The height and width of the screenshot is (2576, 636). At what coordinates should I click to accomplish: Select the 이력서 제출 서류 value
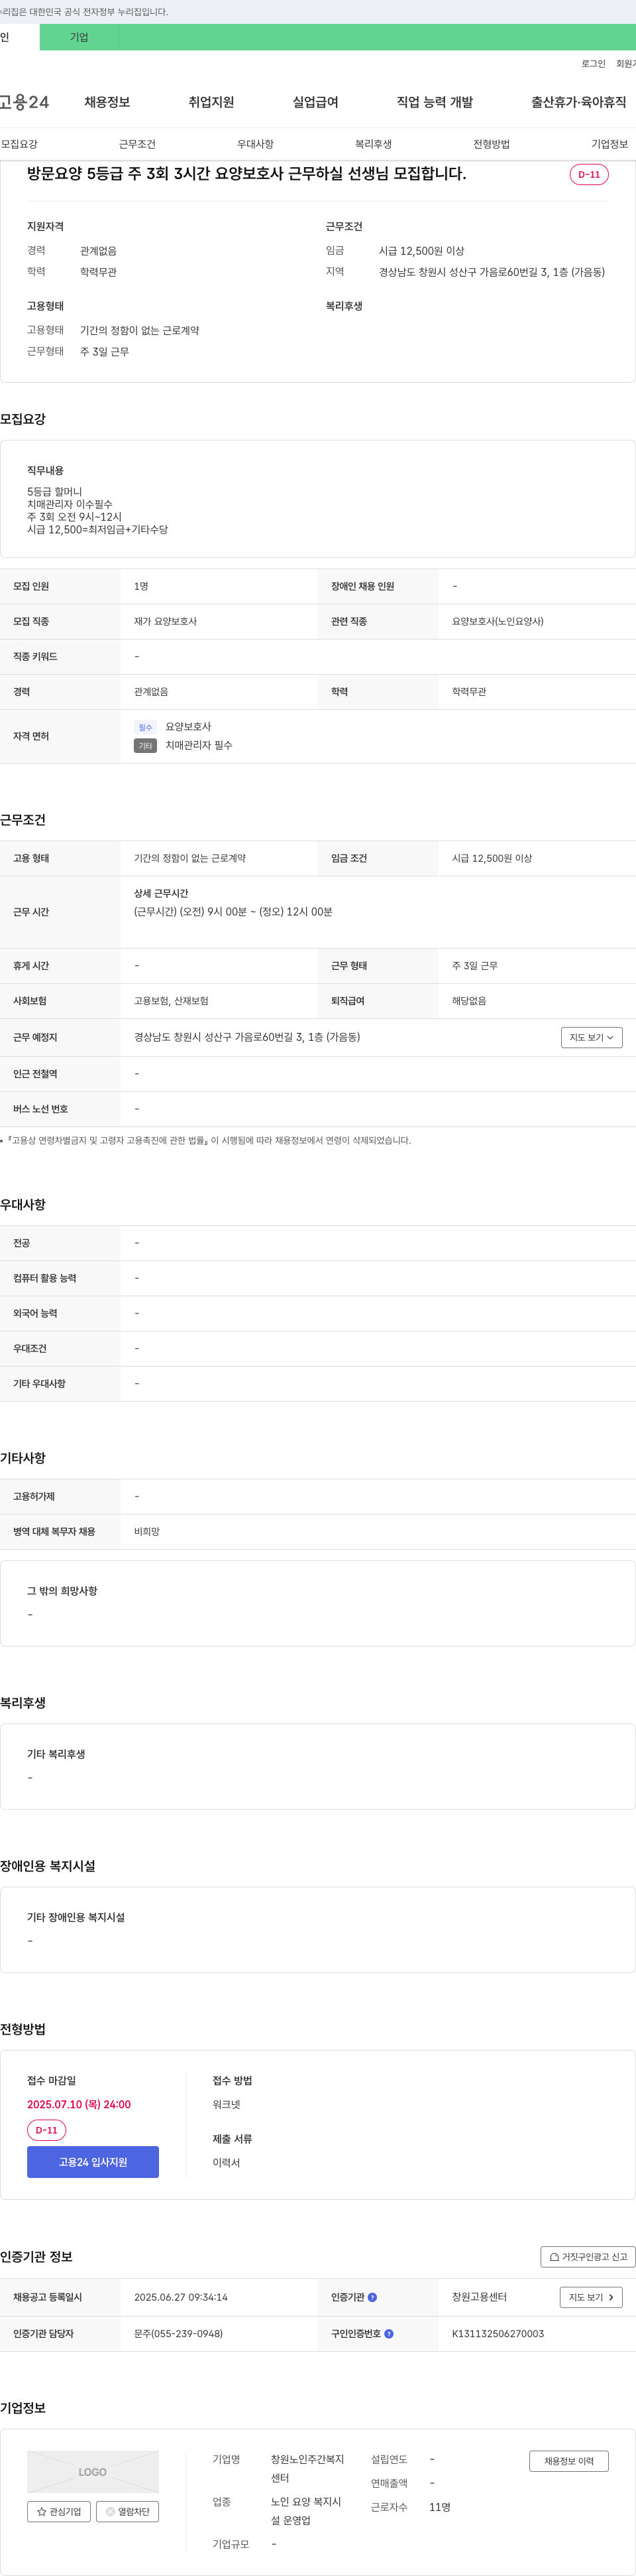226,2162
